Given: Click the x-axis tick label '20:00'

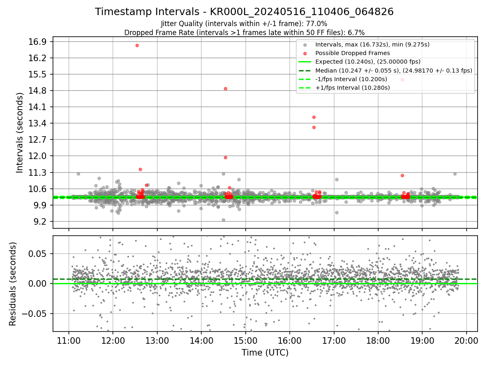Looking at the screenshot, I should (466, 340).
